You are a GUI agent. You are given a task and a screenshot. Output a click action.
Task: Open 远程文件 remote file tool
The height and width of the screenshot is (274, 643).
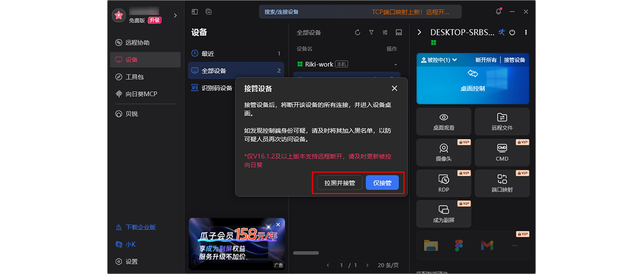[502, 121]
